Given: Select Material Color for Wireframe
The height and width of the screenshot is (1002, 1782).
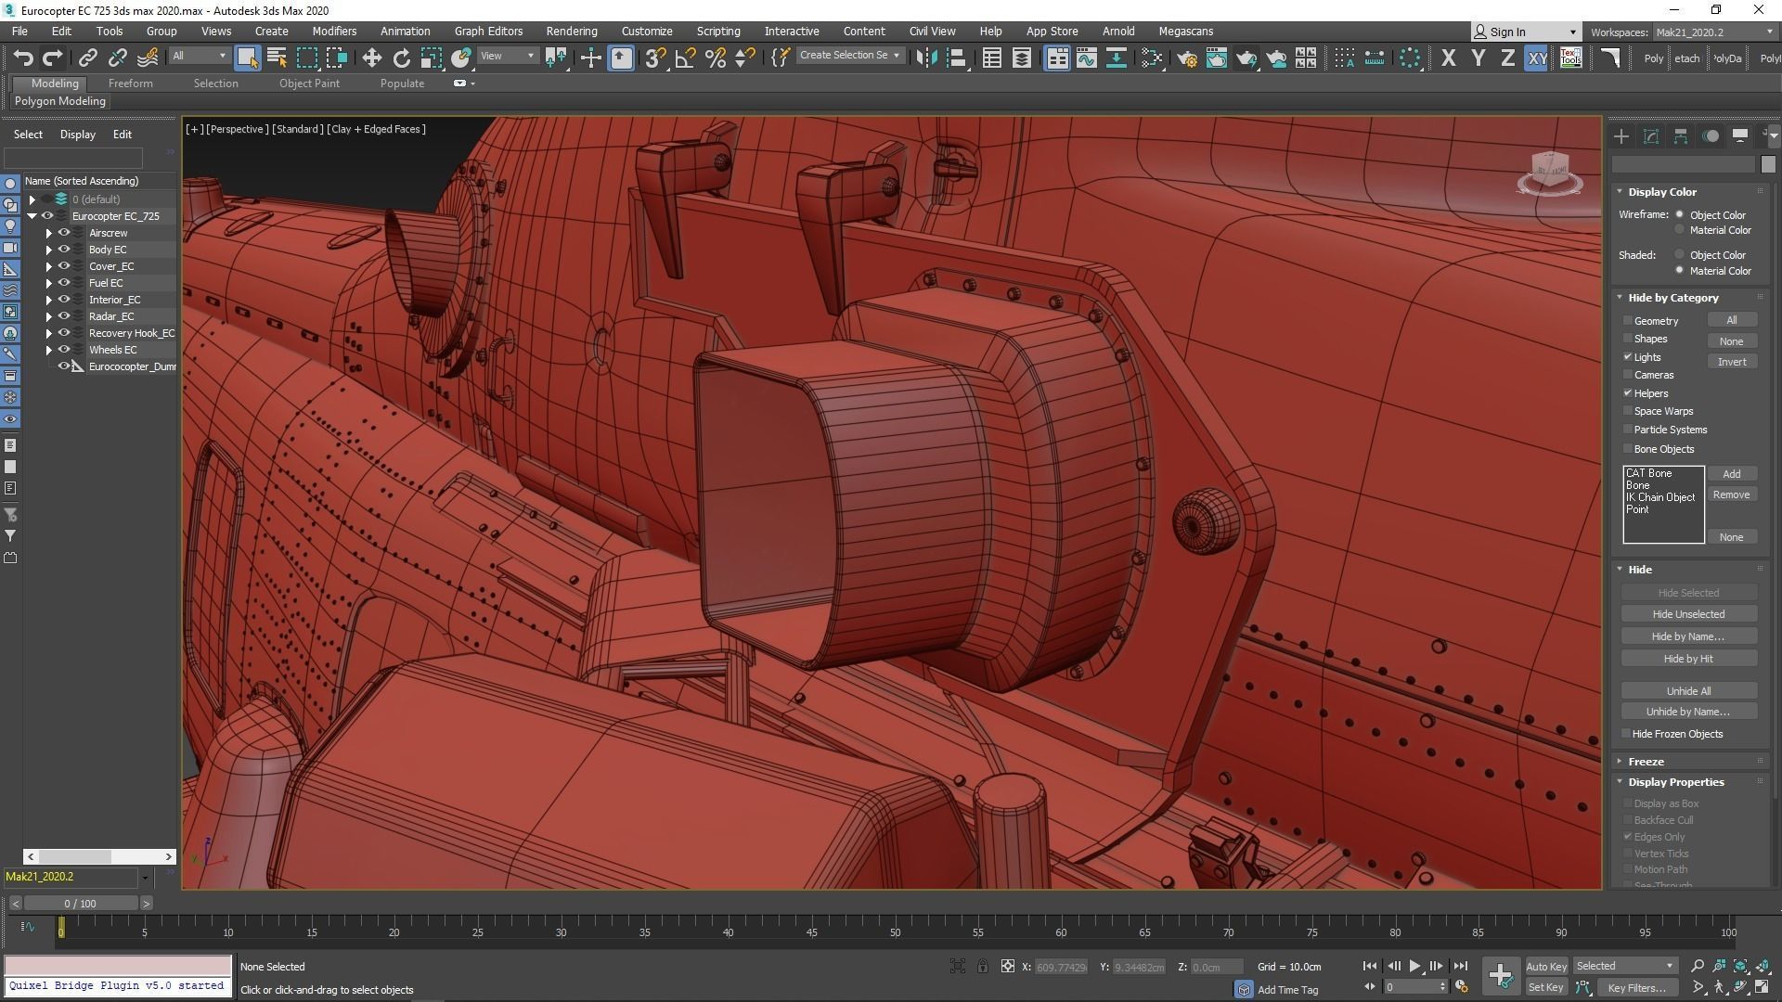Looking at the screenshot, I should [1679, 230].
